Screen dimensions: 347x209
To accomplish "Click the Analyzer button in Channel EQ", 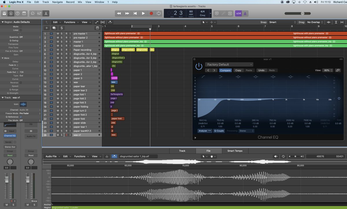I will (205, 131).
